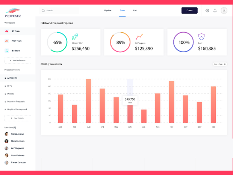
Task: Click the 65% Closed Won progress ring
Action: coord(57,43)
